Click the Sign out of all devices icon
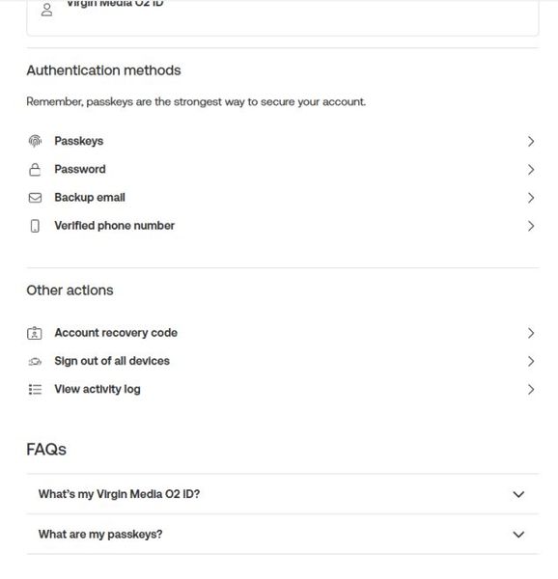The image size is (558, 579). [35, 361]
